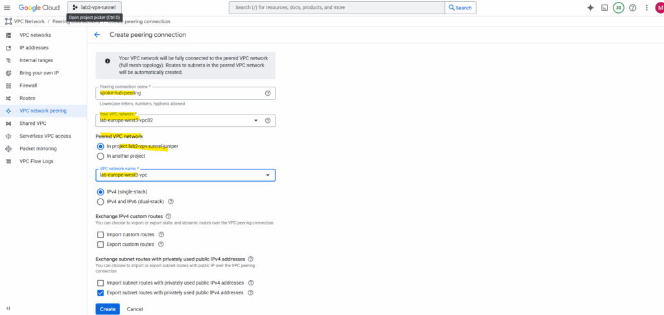Open the Gemini AI sparkle icon
Viewport: 664px width, 315px height.
click(590, 8)
